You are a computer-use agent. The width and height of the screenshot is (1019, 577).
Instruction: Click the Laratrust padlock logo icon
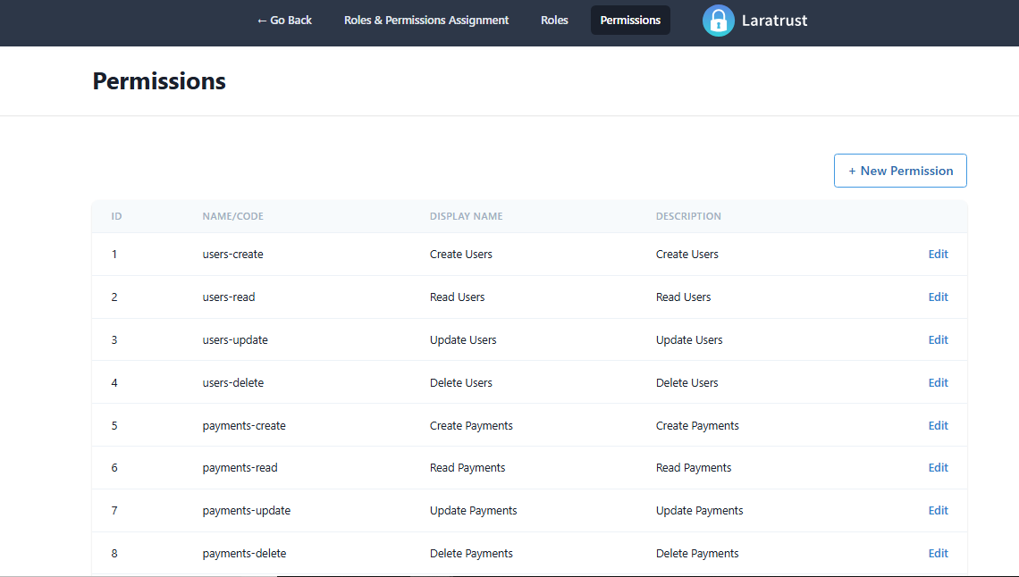tap(718, 21)
